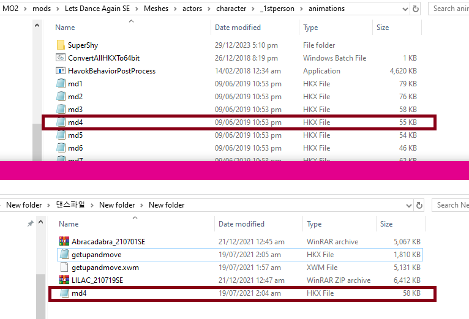Refresh the New folder window view

pos(419,205)
